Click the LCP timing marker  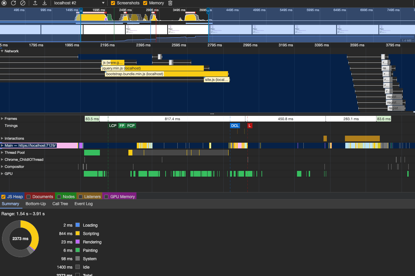[x=113, y=126]
